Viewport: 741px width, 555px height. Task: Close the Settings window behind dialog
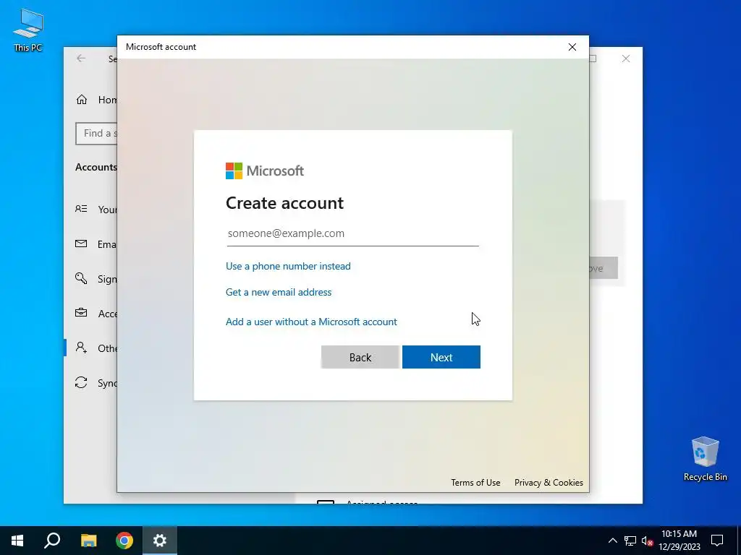point(626,59)
